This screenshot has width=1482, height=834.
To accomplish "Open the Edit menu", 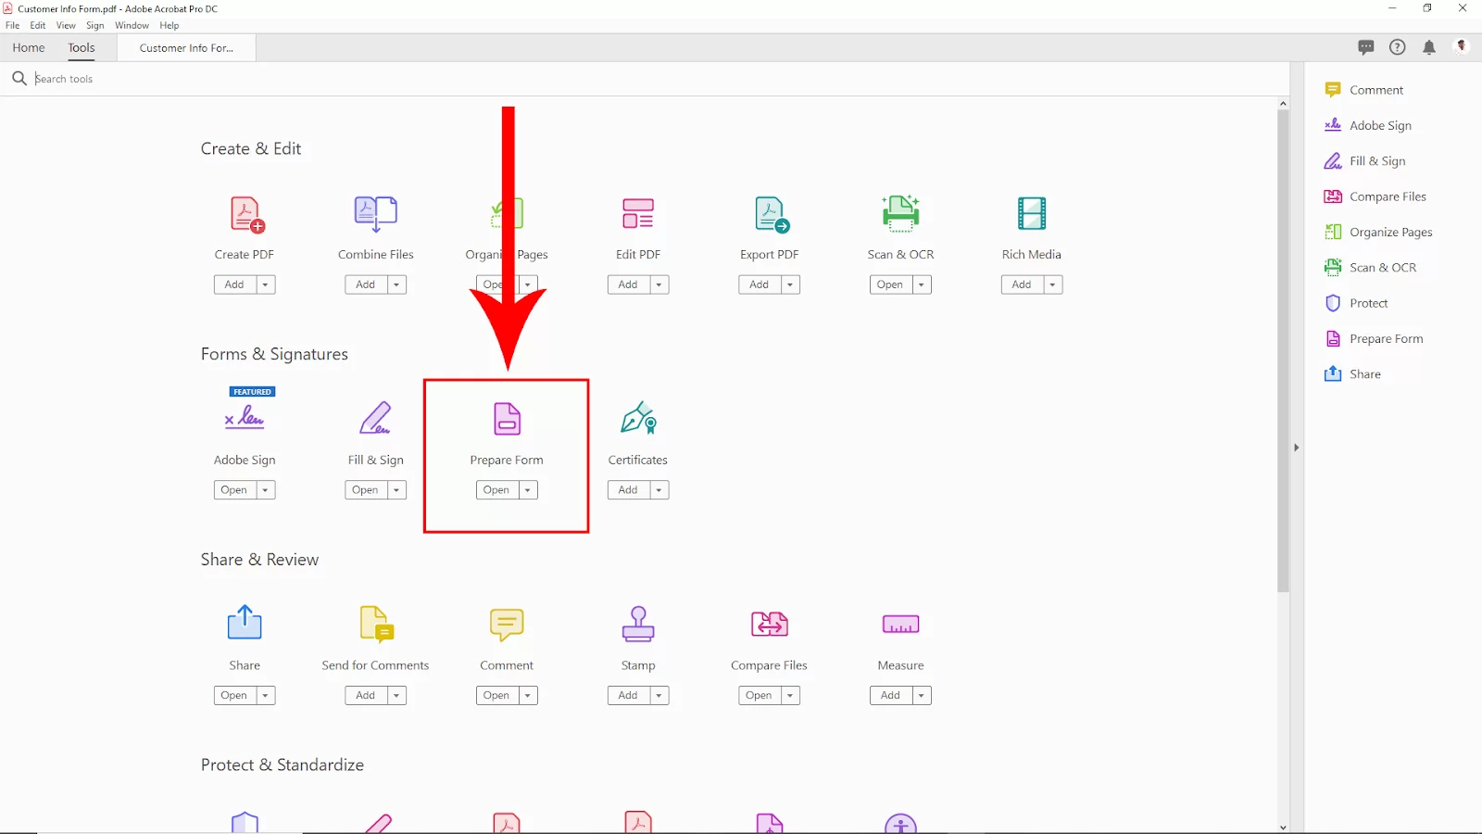I will click(x=38, y=25).
